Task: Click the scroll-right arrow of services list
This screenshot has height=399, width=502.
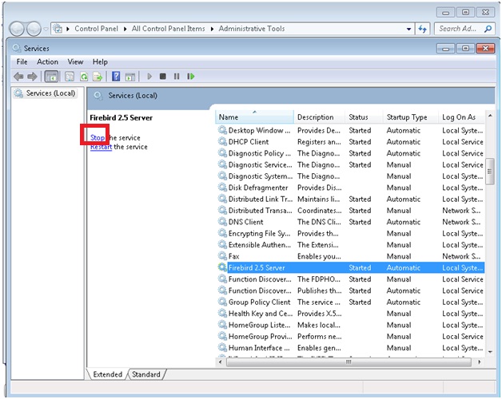Action: [480, 362]
